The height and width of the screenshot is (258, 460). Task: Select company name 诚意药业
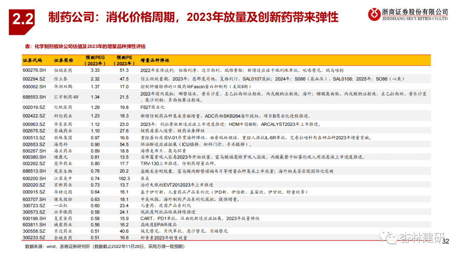coord(63,224)
